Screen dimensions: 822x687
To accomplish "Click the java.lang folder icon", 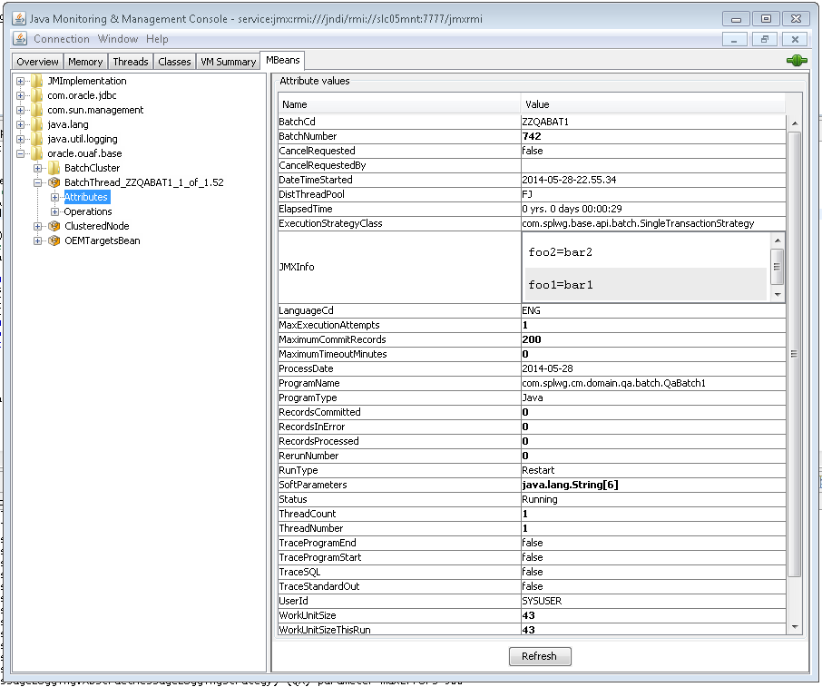I will pos(36,124).
